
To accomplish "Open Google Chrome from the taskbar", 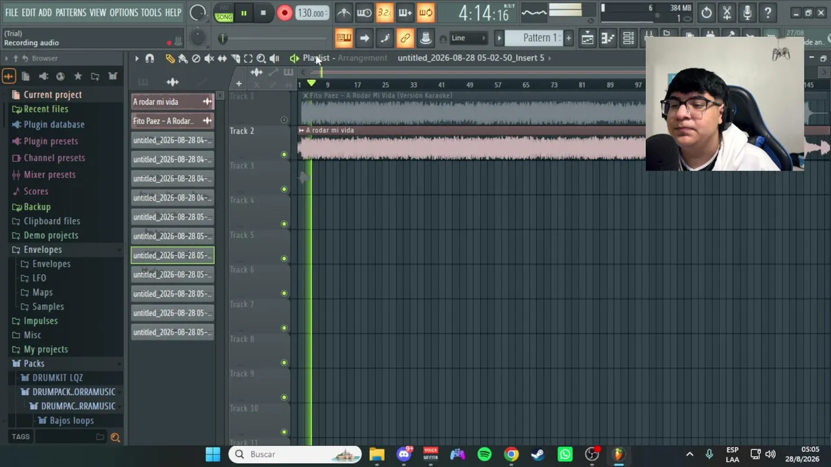I will coord(512,454).
